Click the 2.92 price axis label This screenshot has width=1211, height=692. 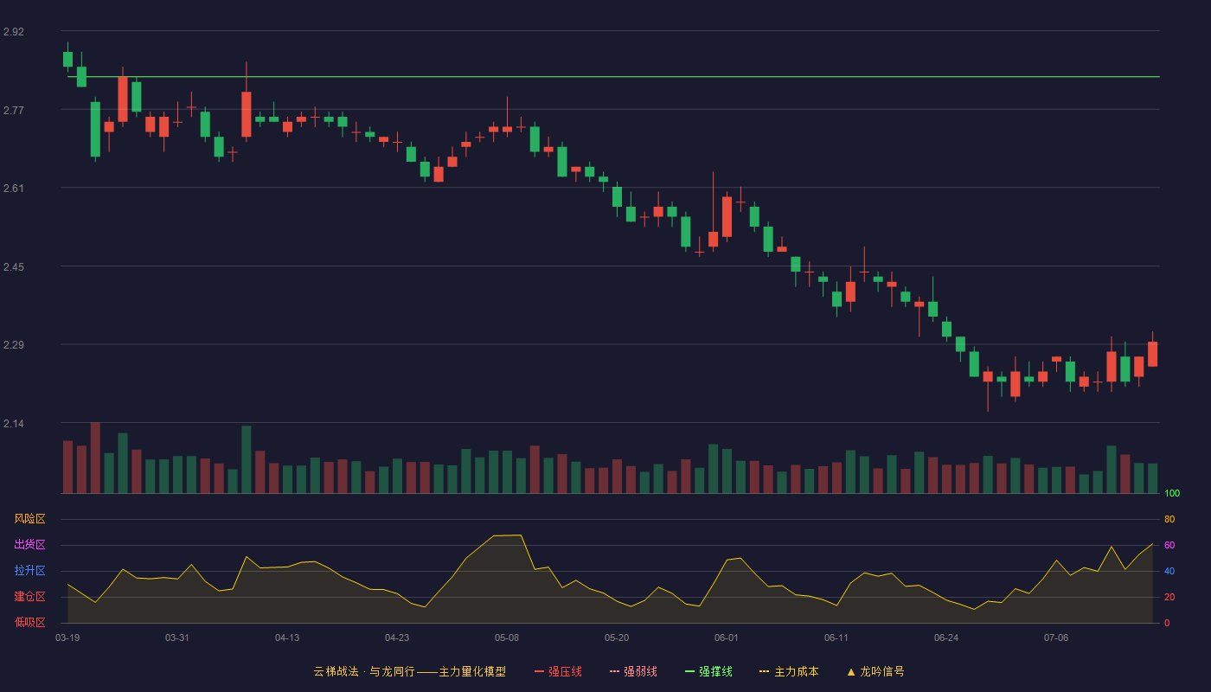coord(14,32)
